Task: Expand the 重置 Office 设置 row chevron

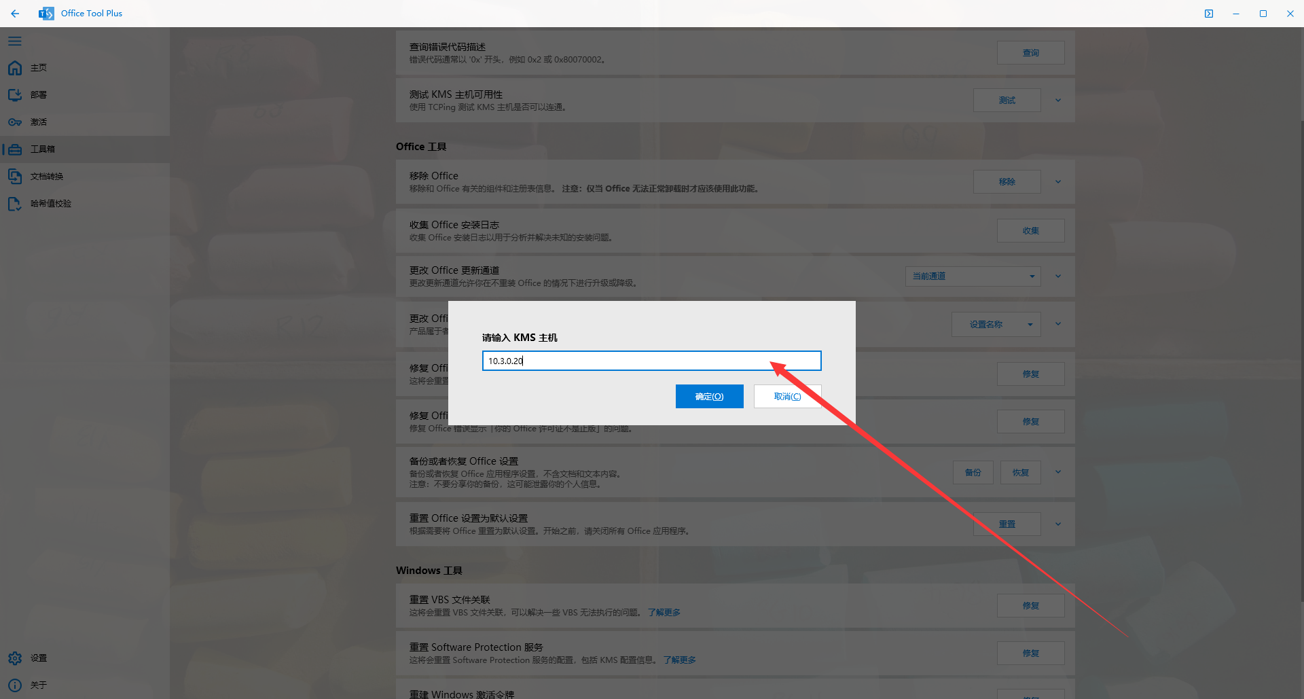Action: click(1058, 524)
